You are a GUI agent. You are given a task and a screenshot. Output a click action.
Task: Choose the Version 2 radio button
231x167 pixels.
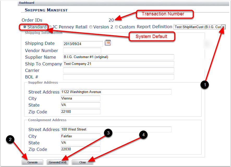(90, 27)
